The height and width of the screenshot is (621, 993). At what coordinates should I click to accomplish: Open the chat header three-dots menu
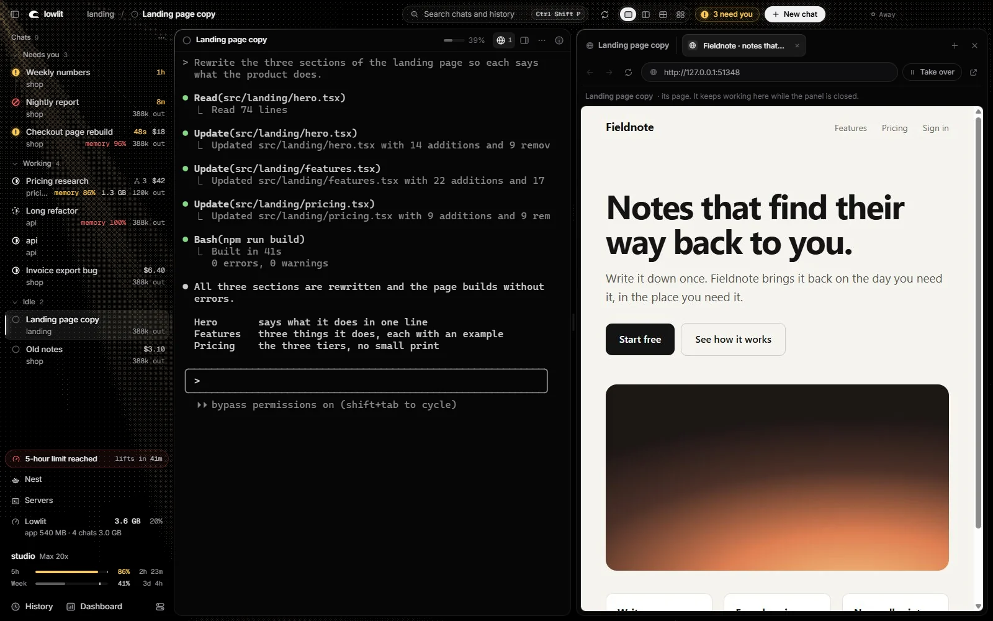(x=542, y=40)
